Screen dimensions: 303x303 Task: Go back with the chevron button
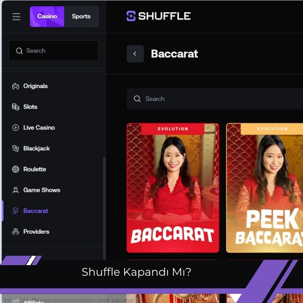tap(135, 54)
